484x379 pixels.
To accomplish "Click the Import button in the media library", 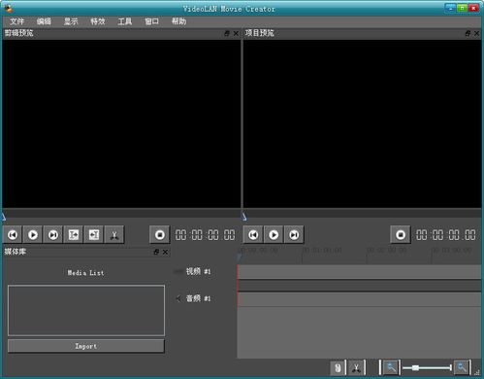I will (86, 346).
